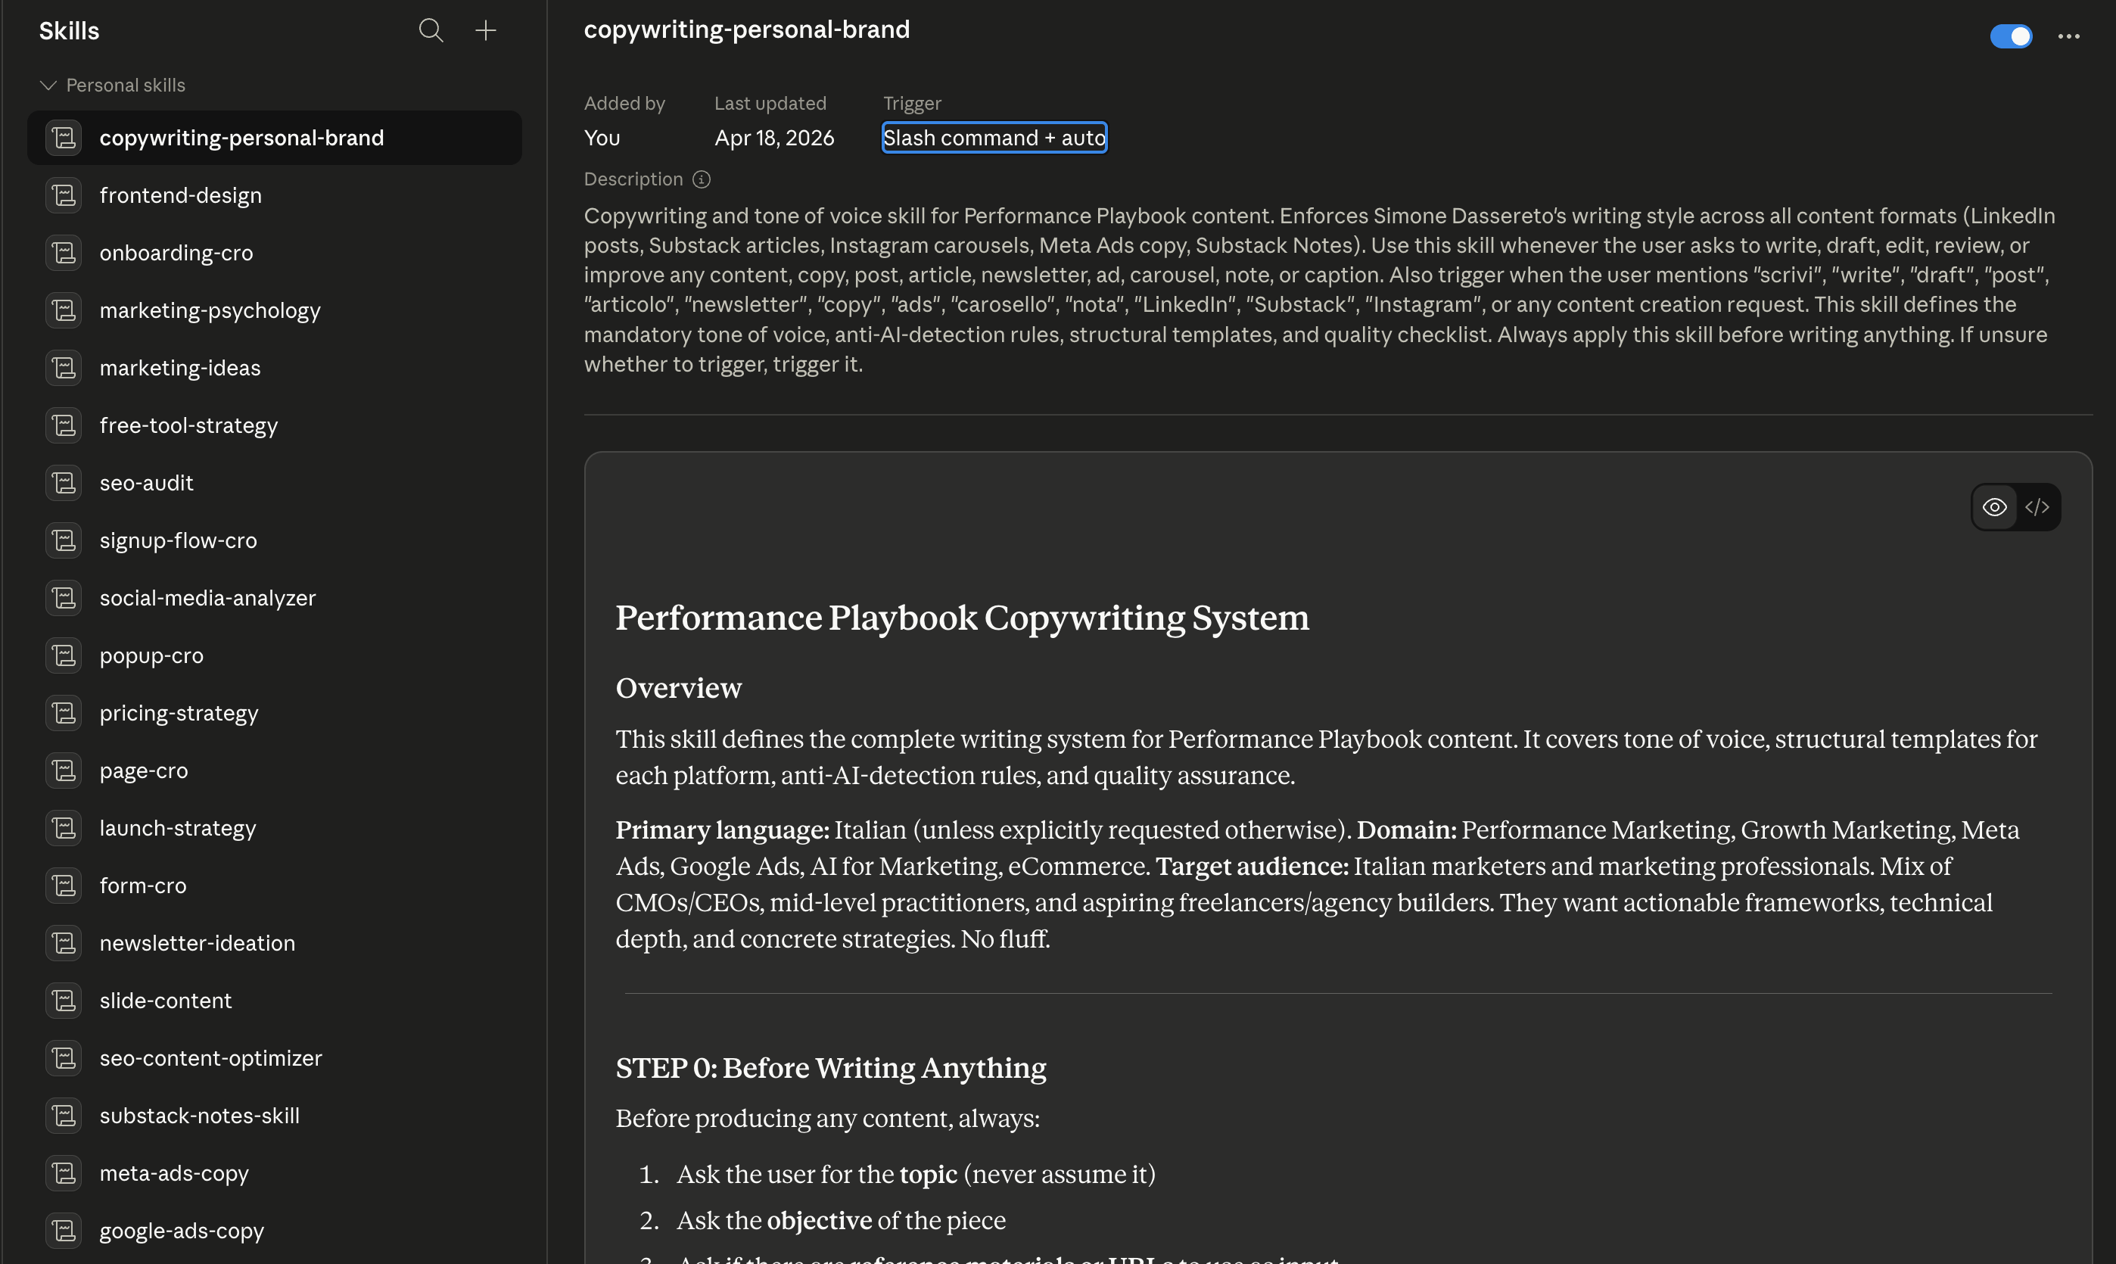The width and height of the screenshot is (2116, 1264).
Task: Click the 'Skills' panel title
Action: coord(69,32)
